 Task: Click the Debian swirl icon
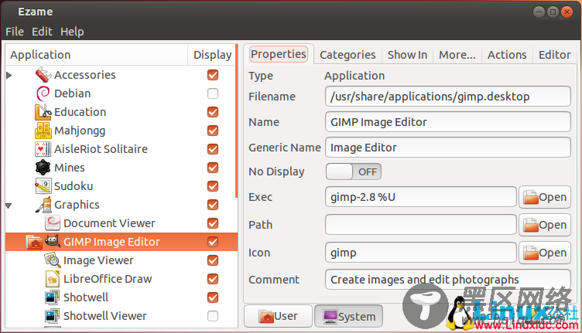point(43,93)
